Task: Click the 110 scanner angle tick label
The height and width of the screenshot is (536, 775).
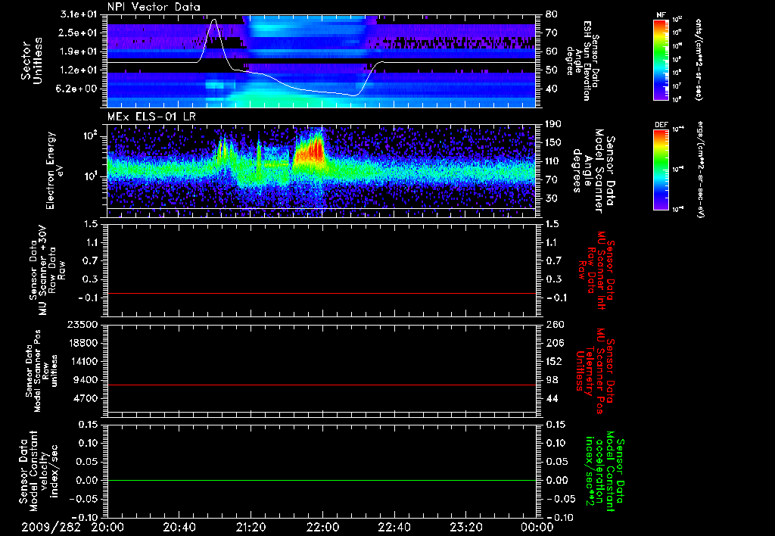Action: [x=553, y=162]
